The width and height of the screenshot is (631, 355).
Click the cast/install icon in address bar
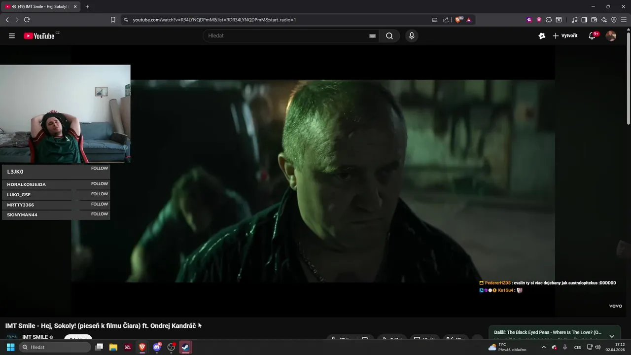point(435,20)
